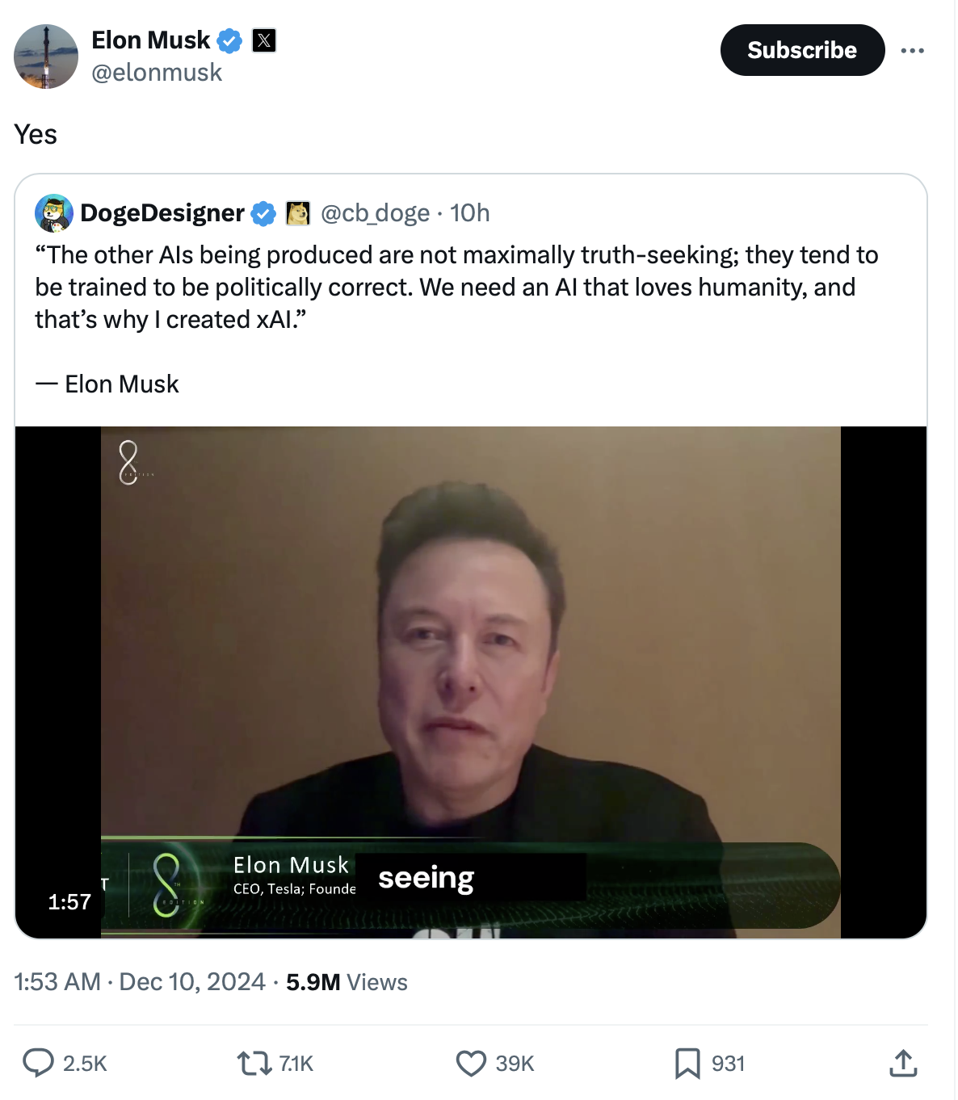Viewport: 958px width, 1100px height.
Task: Click the blue verified checkmark beside Elon Musk
Action: tap(230, 40)
